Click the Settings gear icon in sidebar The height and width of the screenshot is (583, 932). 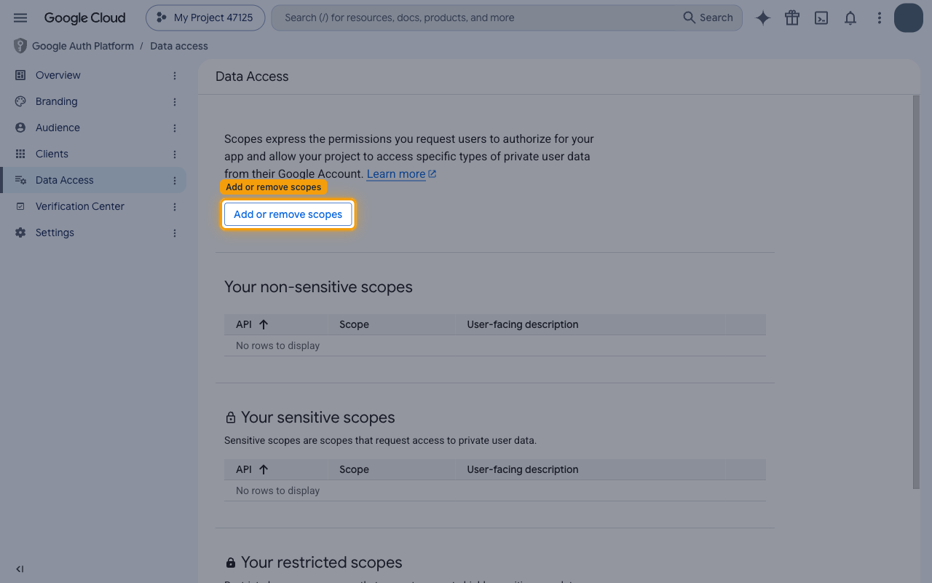[20, 232]
